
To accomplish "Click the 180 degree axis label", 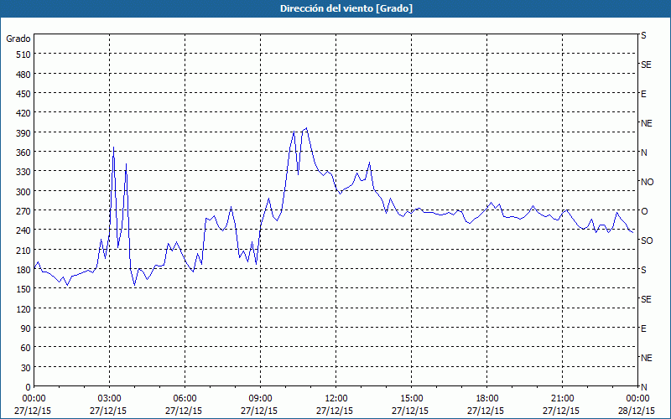I will (23, 270).
